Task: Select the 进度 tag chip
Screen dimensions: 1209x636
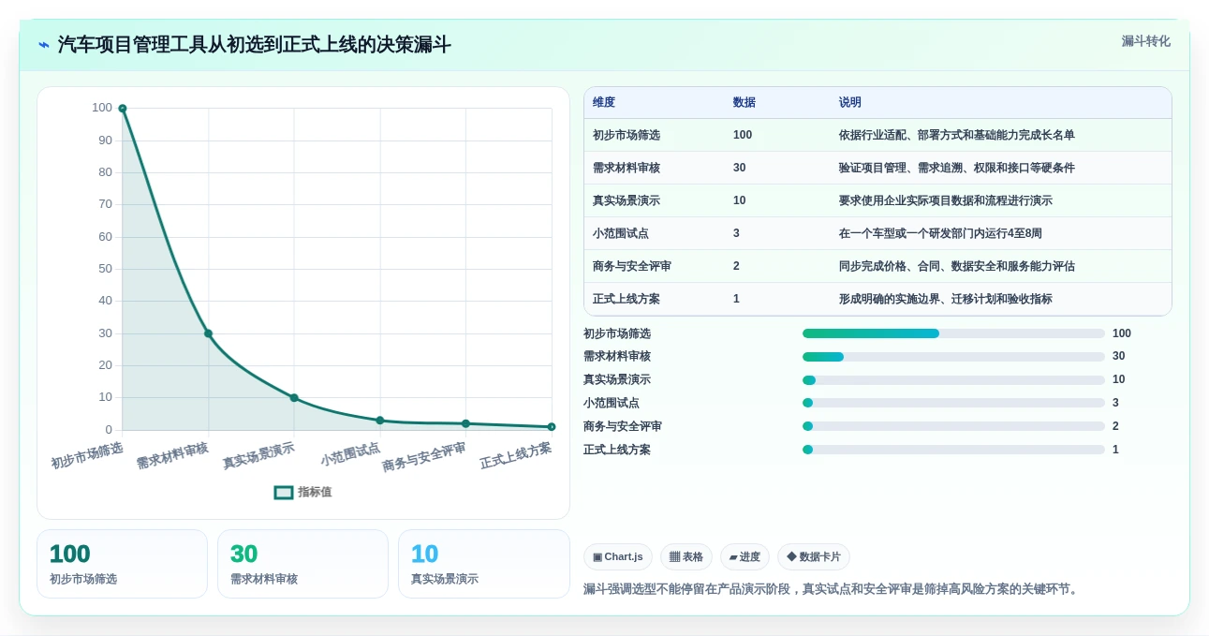Action: coord(745,556)
